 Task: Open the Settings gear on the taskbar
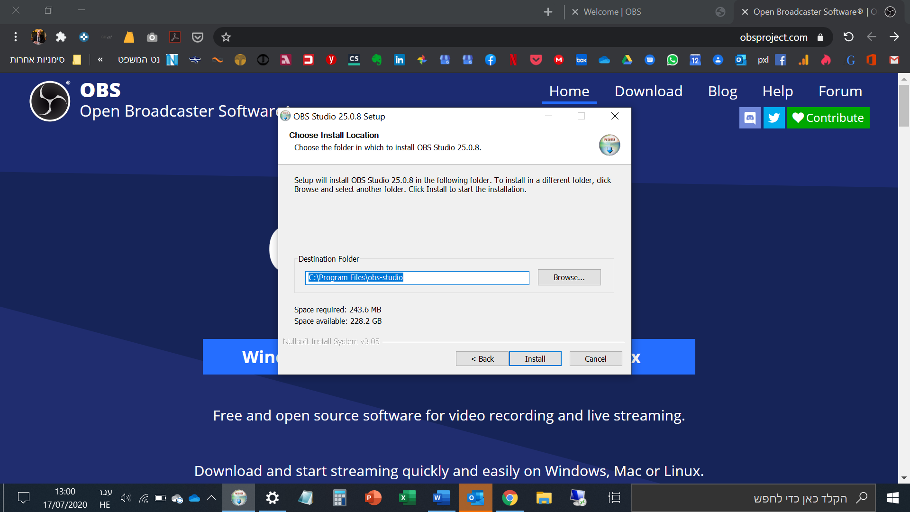coord(272,498)
